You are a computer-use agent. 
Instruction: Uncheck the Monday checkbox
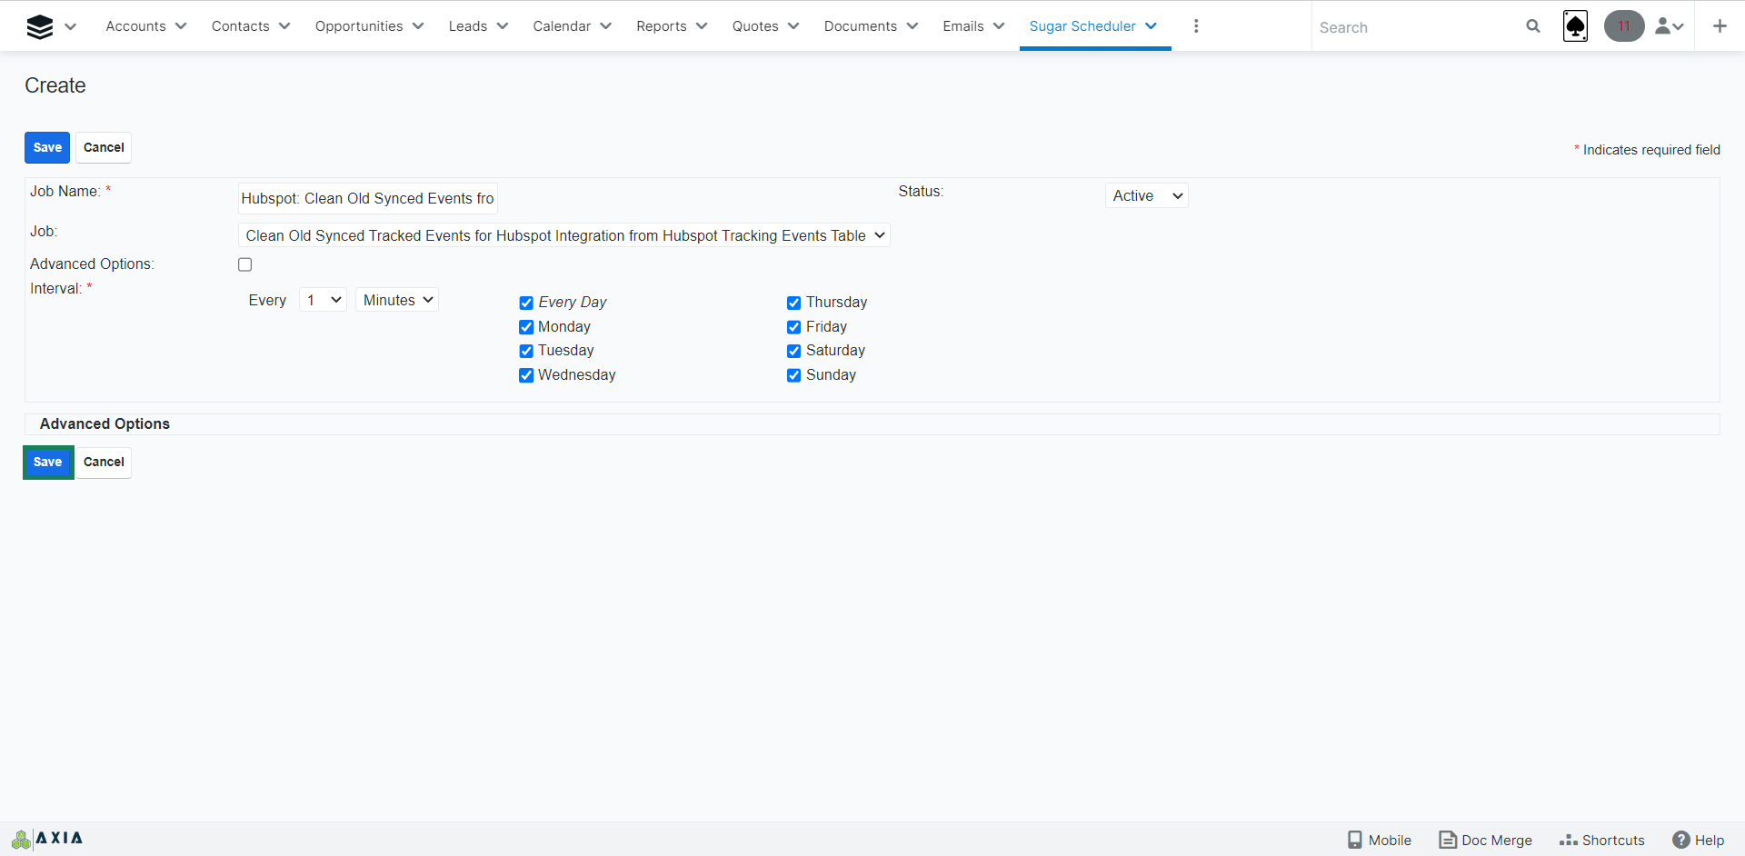(526, 327)
